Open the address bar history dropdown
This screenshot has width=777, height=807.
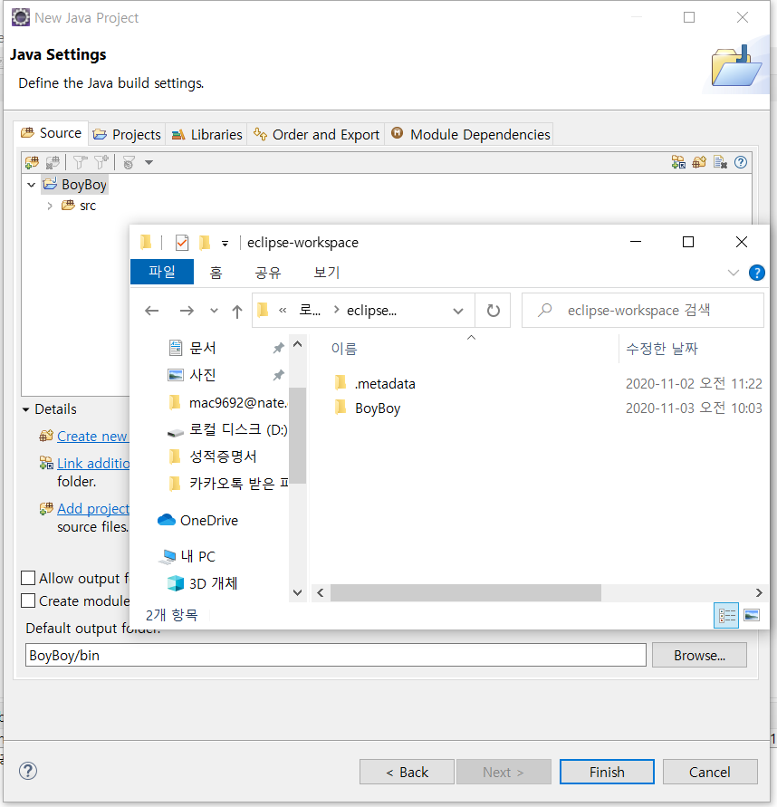pyautogui.click(x=458, y=311)
